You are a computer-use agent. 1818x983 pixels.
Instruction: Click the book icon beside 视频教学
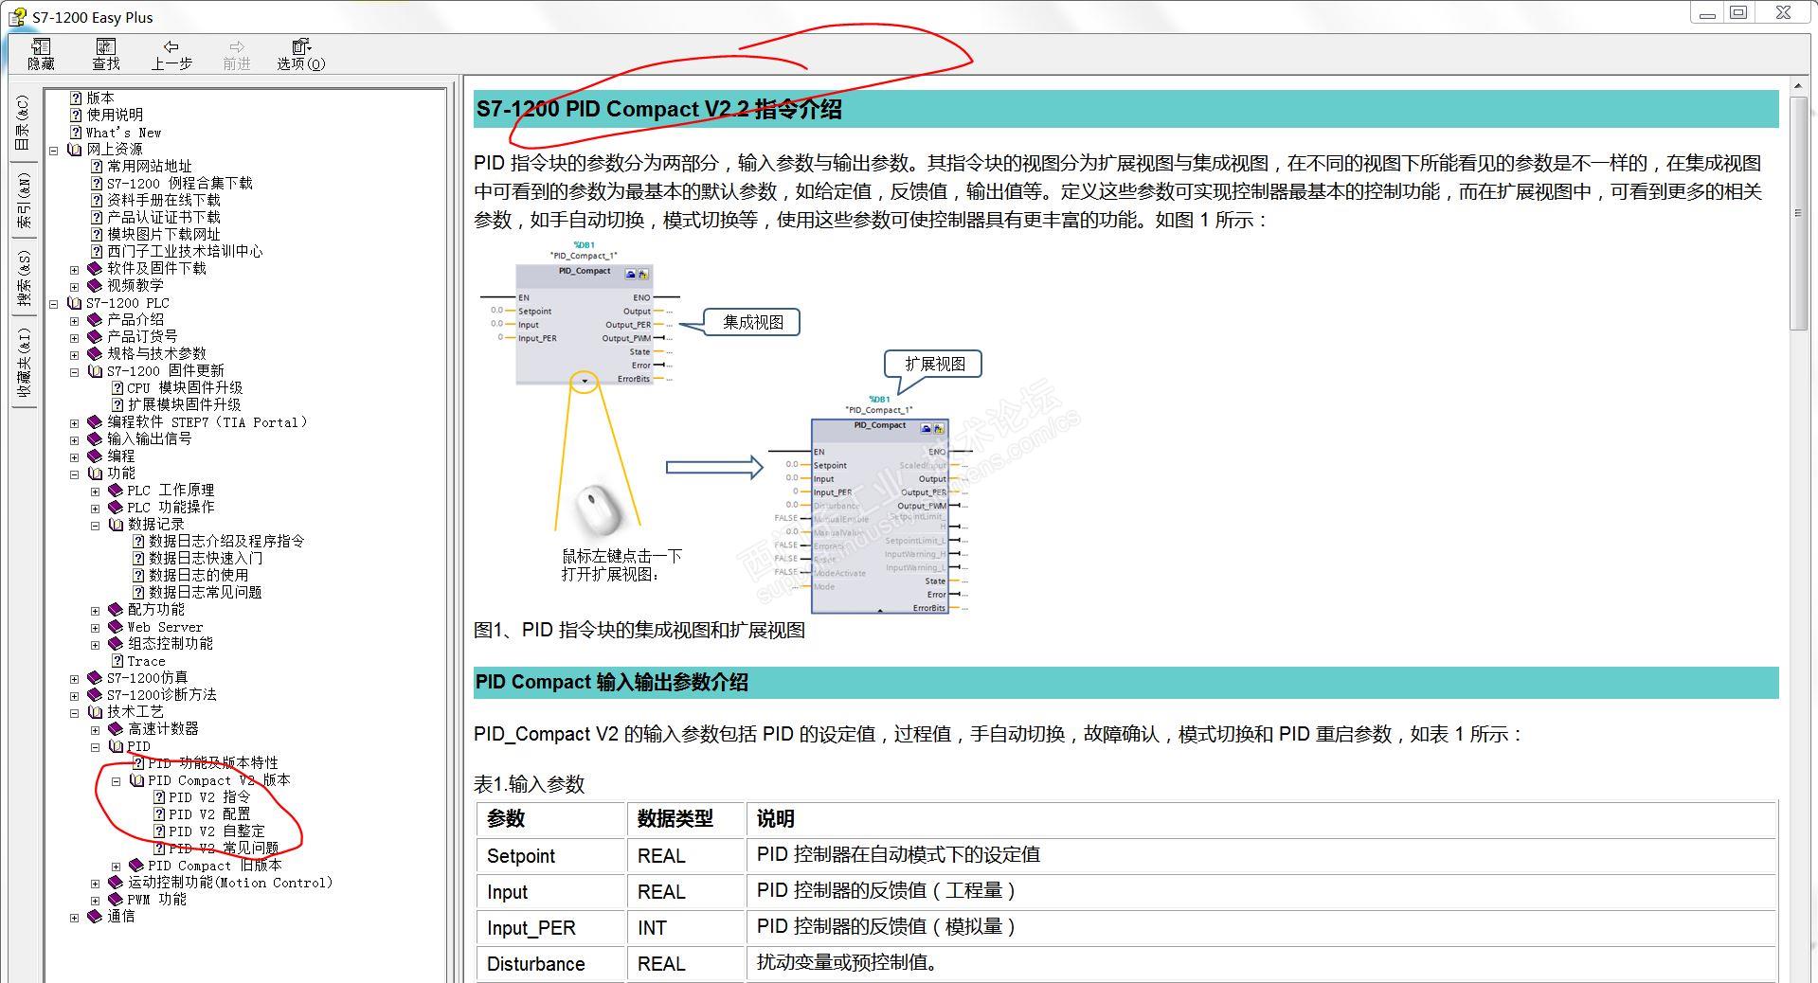(95, 285)
